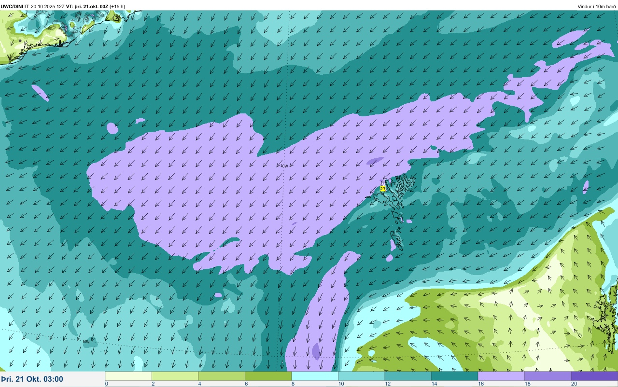Click the legend value '8'
The width and height of the screenshot is (618, 387).
pos(293,384)
